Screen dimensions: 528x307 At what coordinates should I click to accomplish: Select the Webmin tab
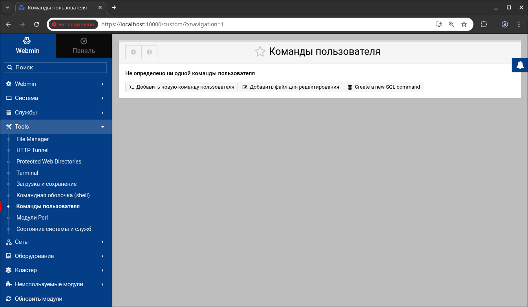point(27,46)
